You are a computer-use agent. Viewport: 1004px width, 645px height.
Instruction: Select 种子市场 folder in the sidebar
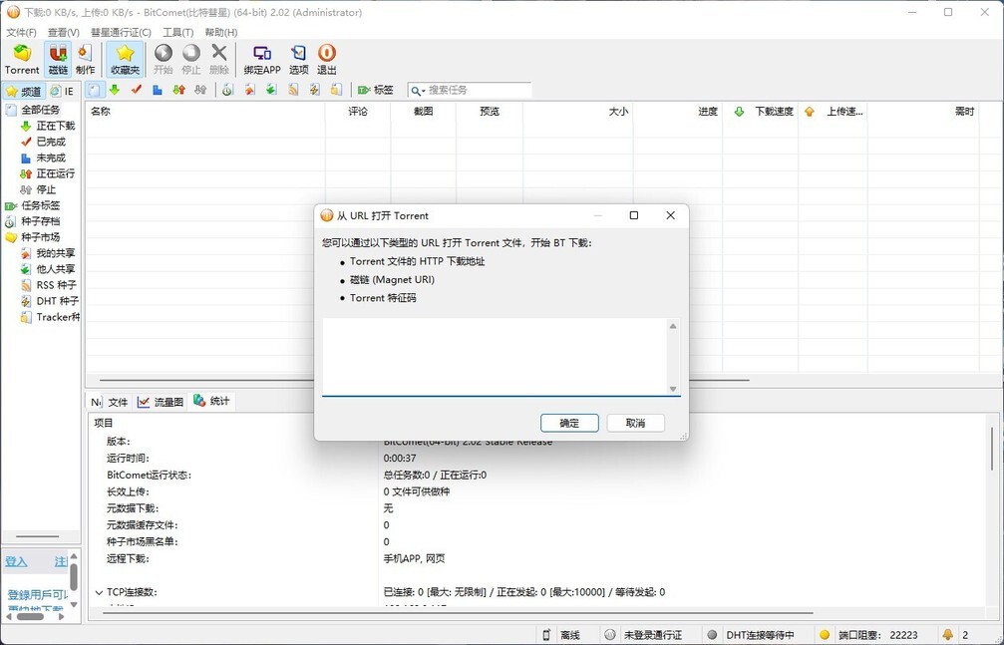40,237
